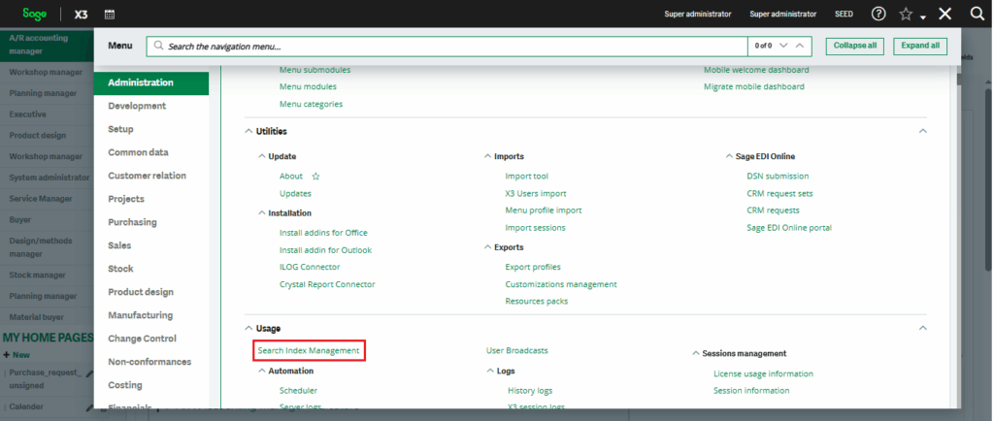Viewport: 994px width, 421px height.
Task: Open X3 Users import link
Action: (536, 193)
